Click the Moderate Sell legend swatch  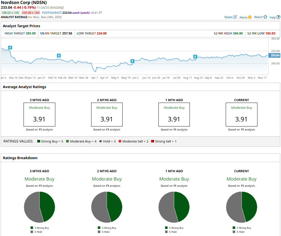coord(124,141)
